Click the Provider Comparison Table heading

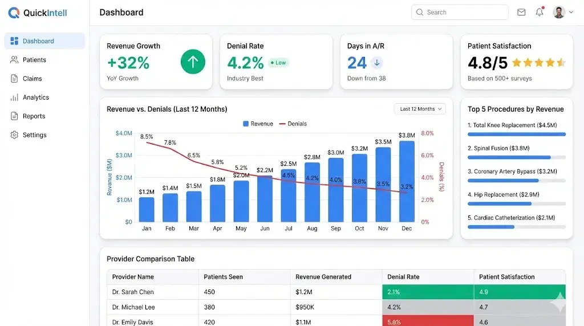151,259
